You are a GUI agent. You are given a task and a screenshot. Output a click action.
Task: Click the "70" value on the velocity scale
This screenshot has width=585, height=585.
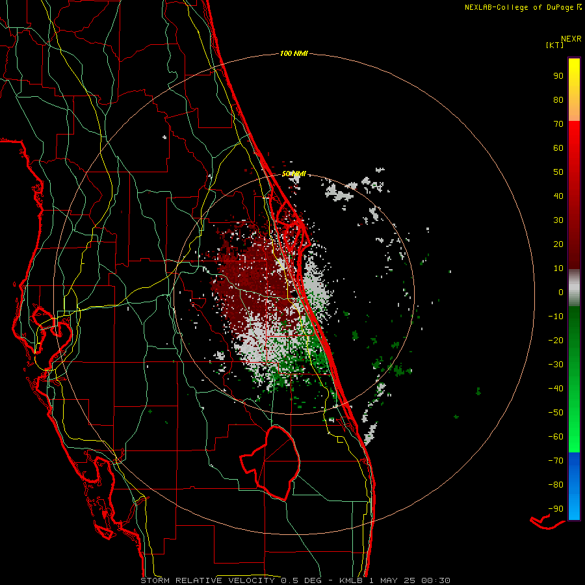558,124
